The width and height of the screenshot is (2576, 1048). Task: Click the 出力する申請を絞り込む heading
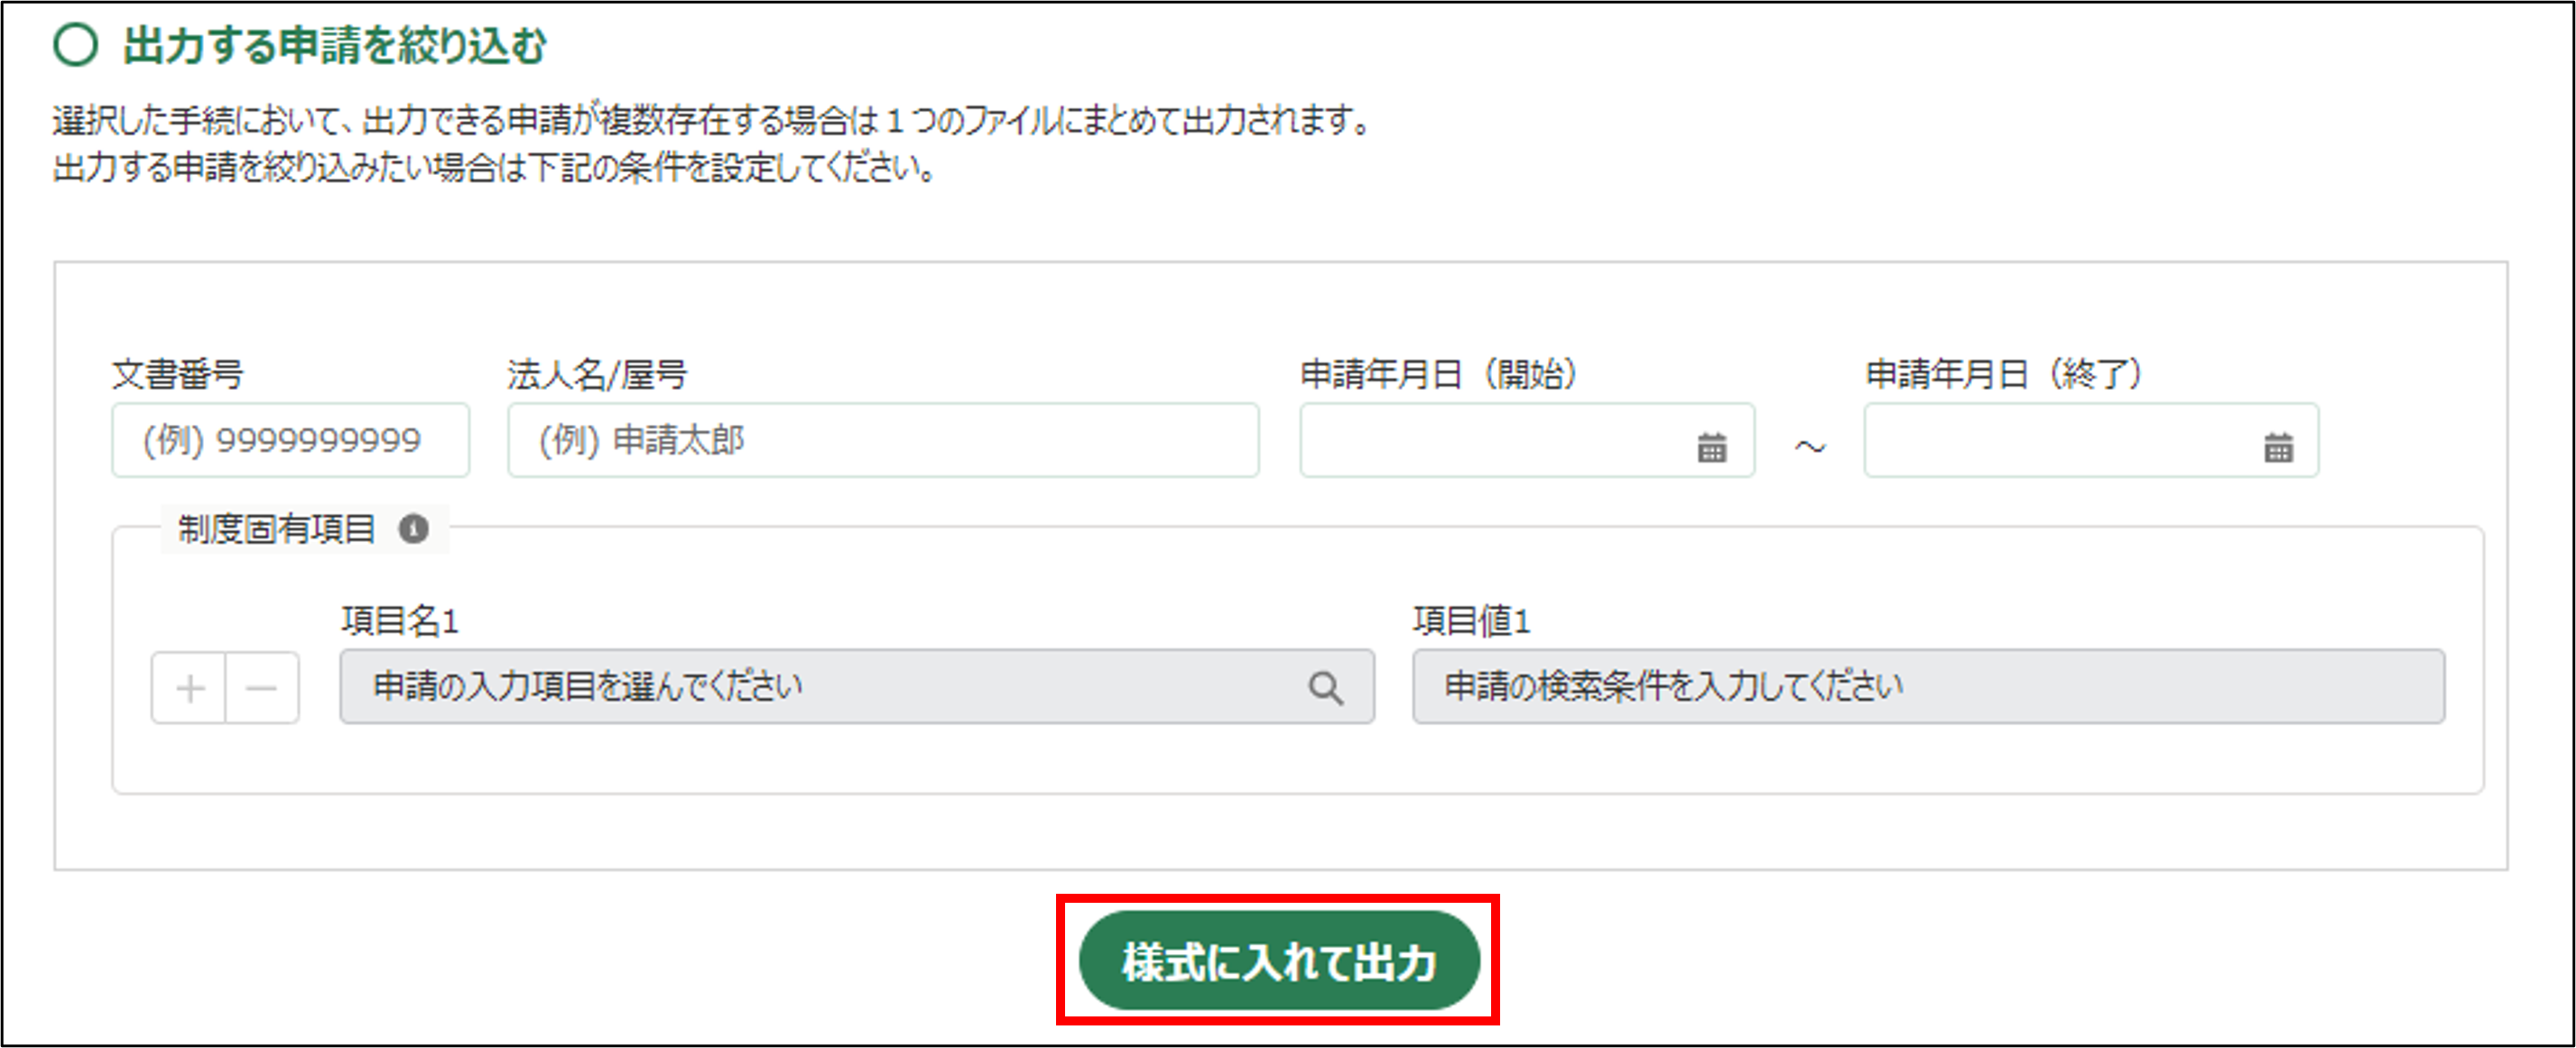pos(334,46)
